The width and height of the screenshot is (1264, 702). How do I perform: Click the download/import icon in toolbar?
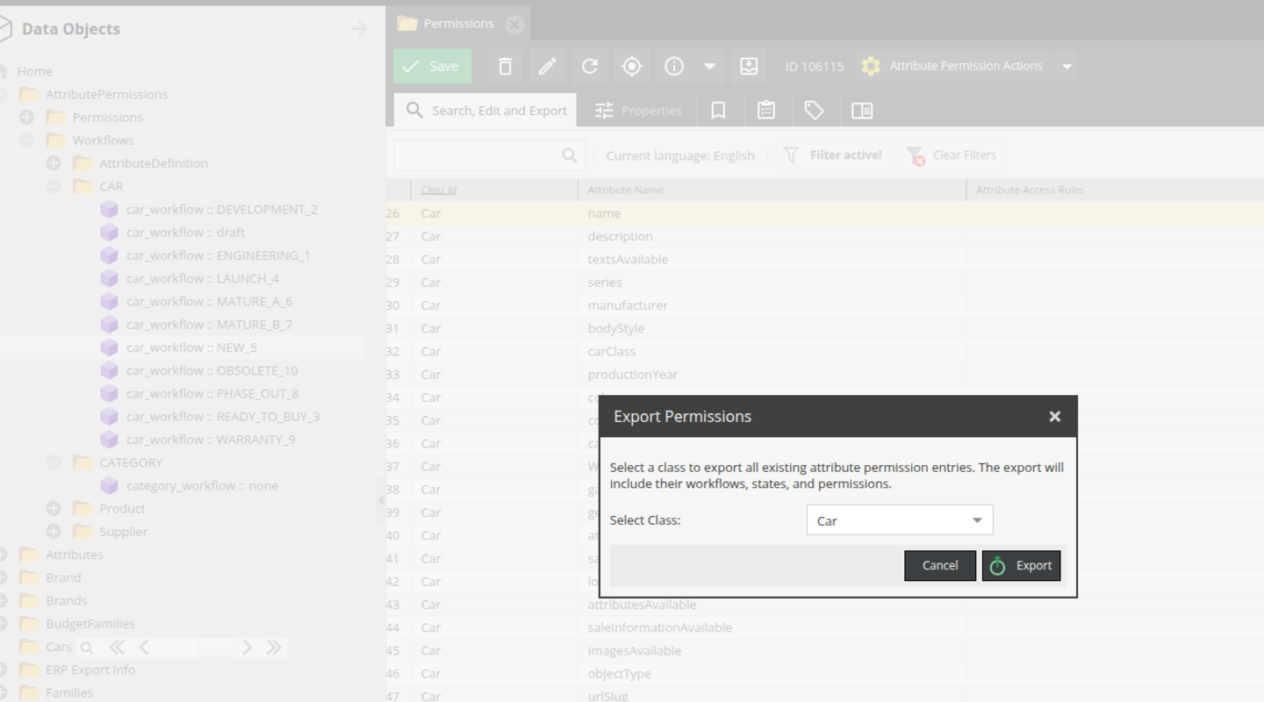[x=749, y=66]
